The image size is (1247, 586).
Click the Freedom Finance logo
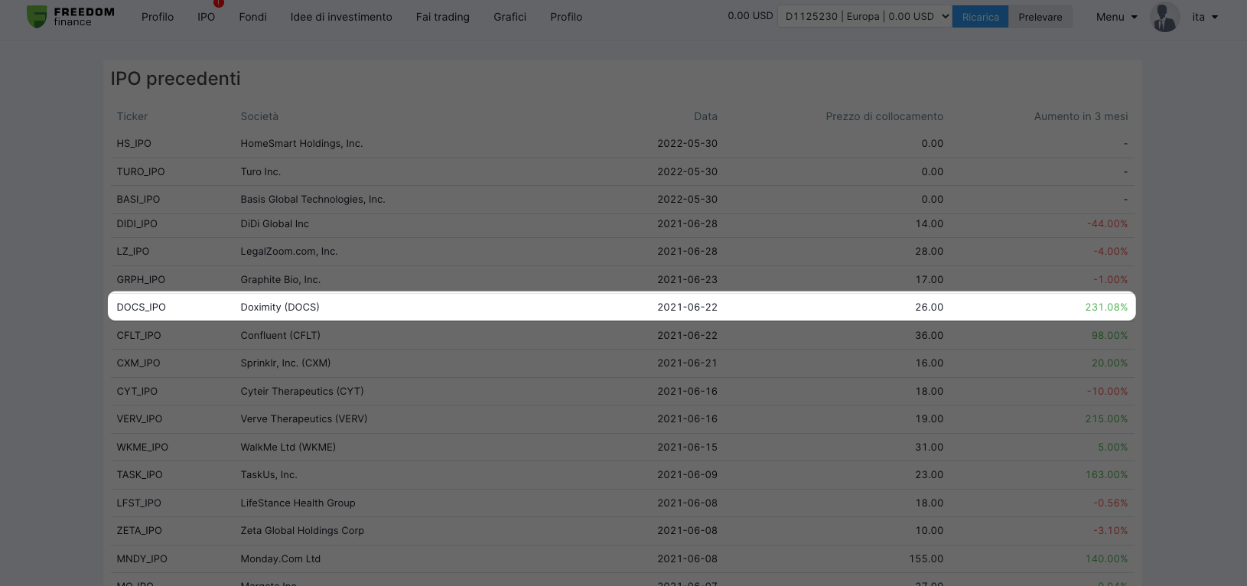tap(70, 16)
